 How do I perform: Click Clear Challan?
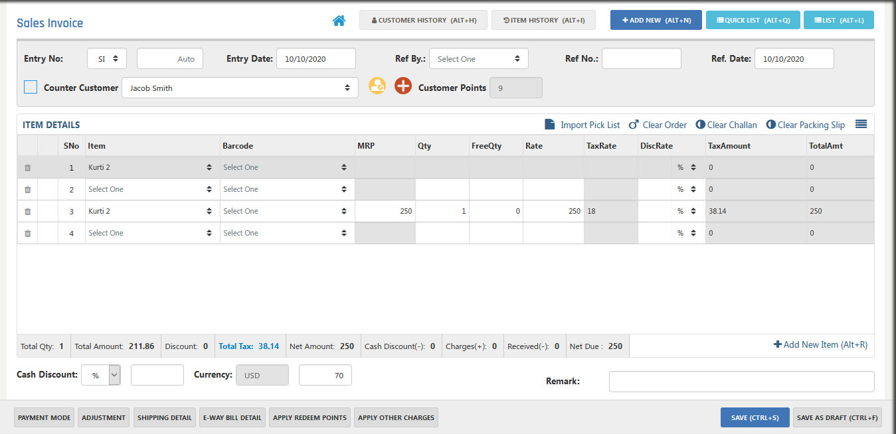click(726, 125)
